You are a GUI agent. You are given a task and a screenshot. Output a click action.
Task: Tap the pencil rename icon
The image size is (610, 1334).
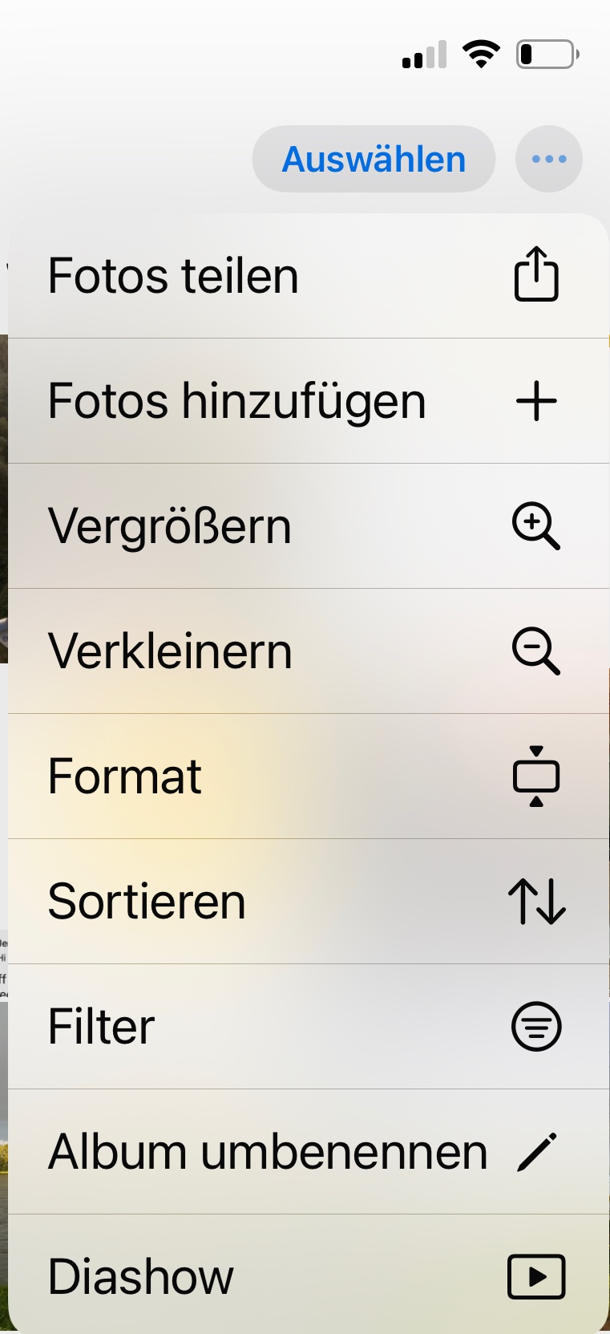(x=536, y=1152)
